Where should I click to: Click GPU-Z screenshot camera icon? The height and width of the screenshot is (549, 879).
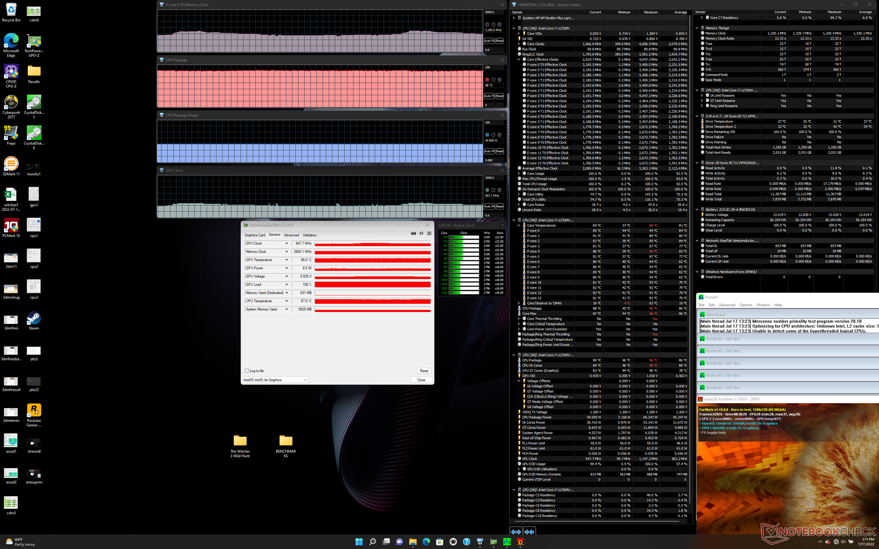[x=413, y=233]
